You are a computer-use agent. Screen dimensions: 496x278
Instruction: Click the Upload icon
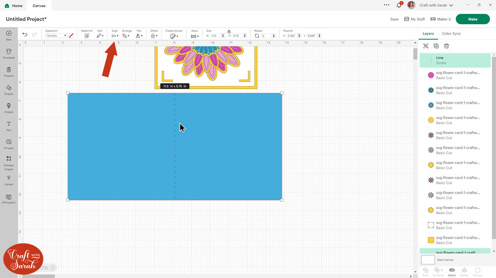click(x=9, y=180)
